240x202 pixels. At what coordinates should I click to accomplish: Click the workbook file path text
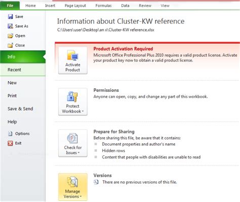pos(106,30)
